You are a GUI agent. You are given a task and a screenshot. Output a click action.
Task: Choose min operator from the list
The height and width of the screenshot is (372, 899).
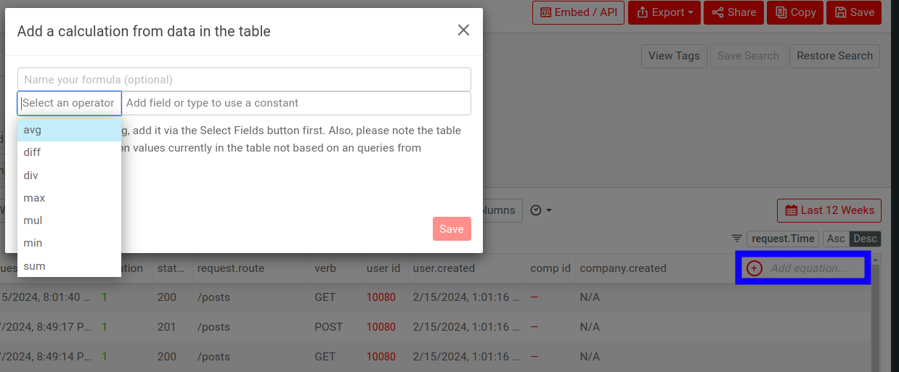pyautogui.click(x=69, y=243)
